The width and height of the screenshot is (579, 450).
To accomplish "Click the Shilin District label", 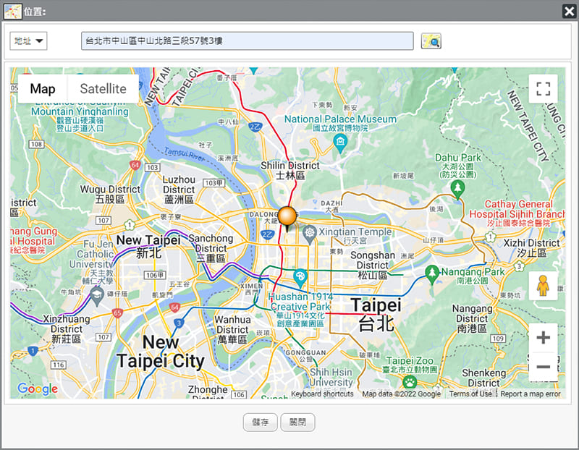I will 290,170.
